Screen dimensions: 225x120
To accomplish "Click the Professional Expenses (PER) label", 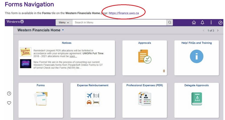I will point(145,85).
